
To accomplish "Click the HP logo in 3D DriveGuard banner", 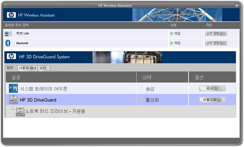I will tap(11, 57).
